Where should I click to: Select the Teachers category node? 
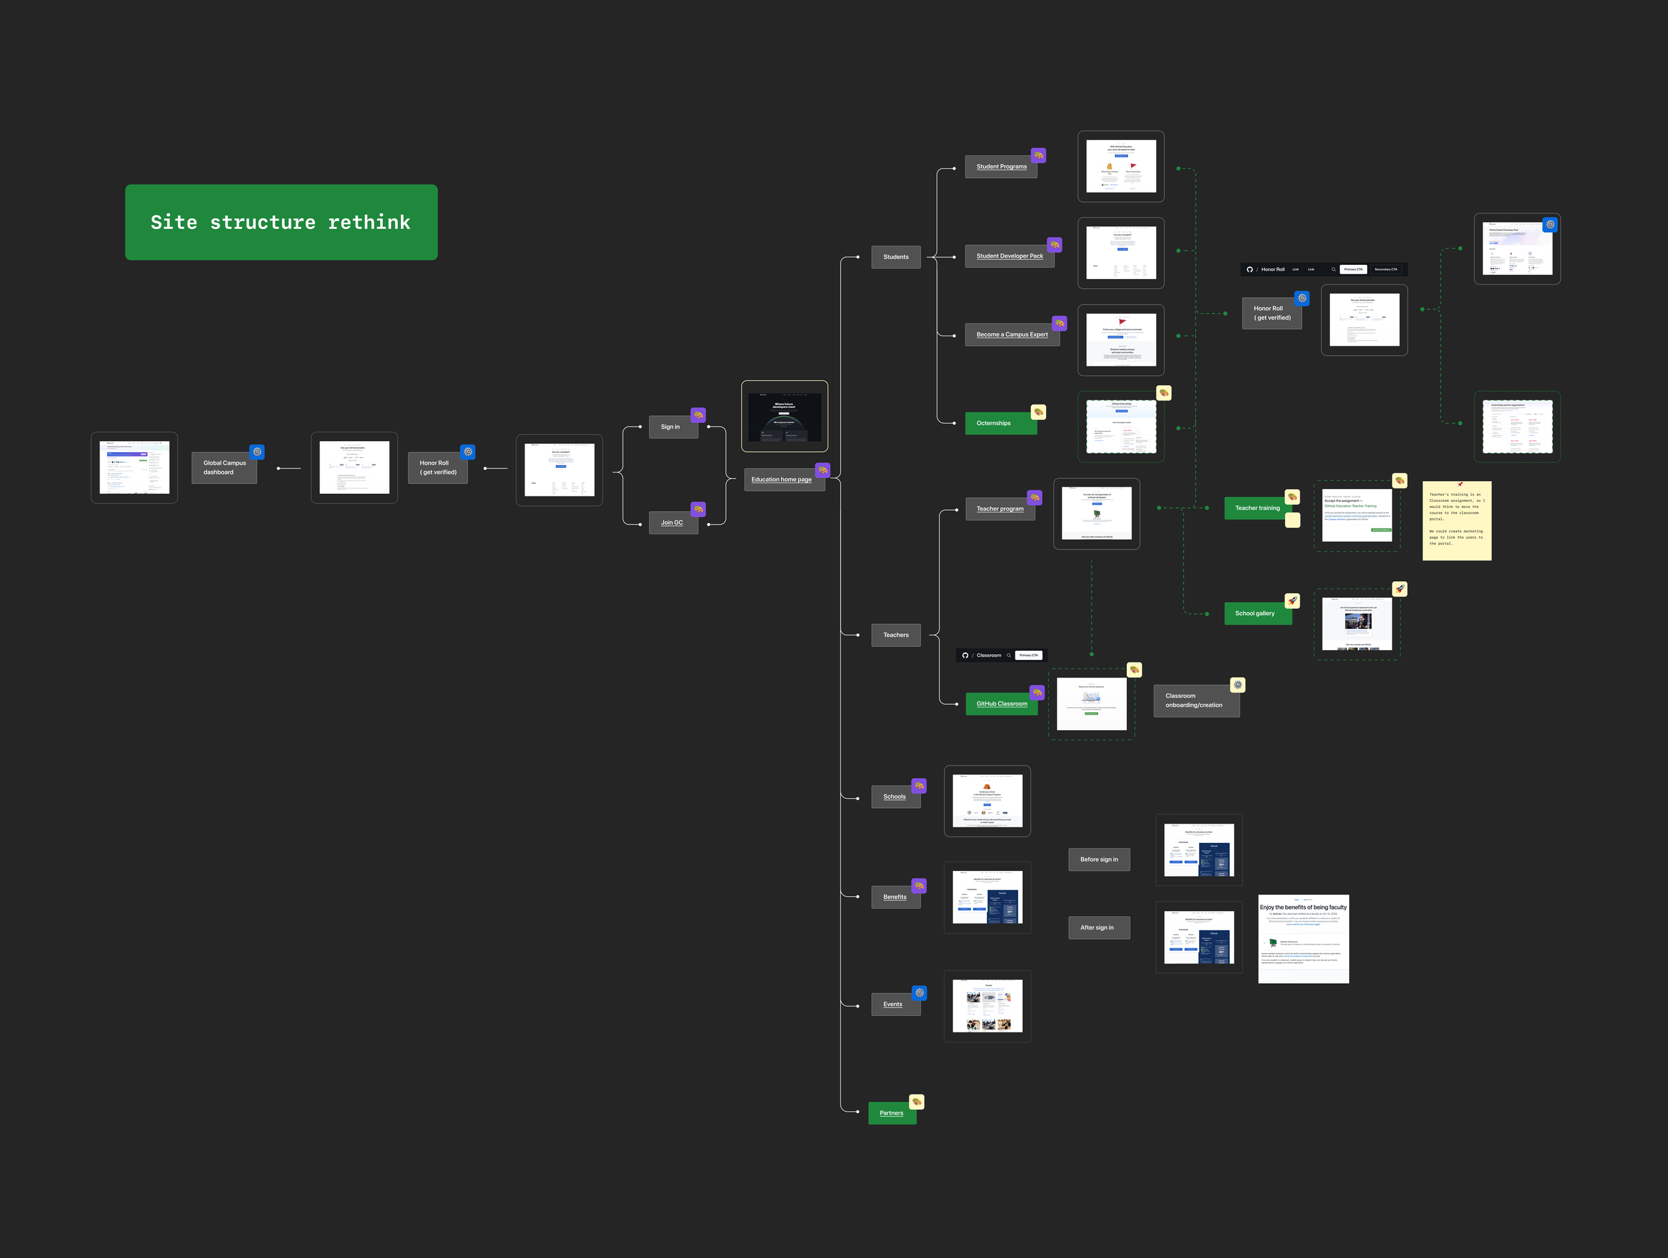pos(896,635)
